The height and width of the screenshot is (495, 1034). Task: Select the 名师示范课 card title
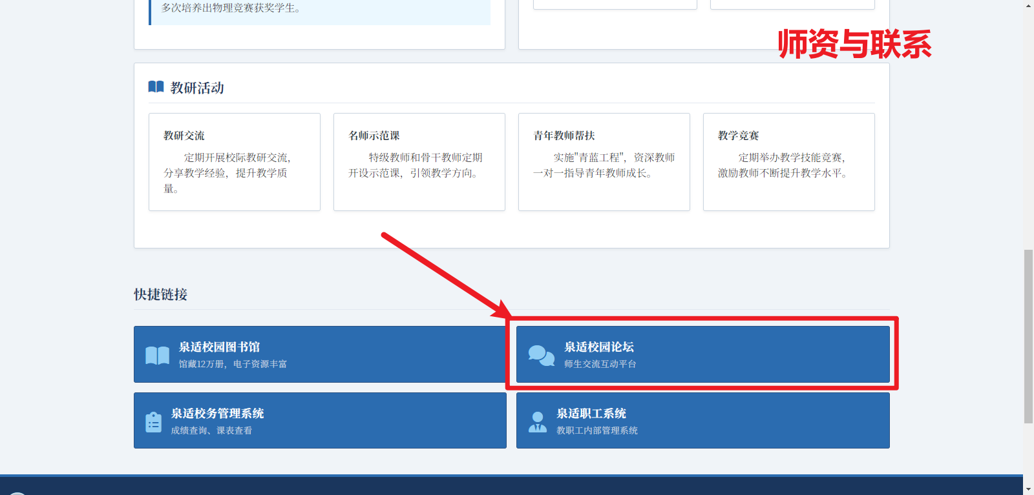pos(374,136)
